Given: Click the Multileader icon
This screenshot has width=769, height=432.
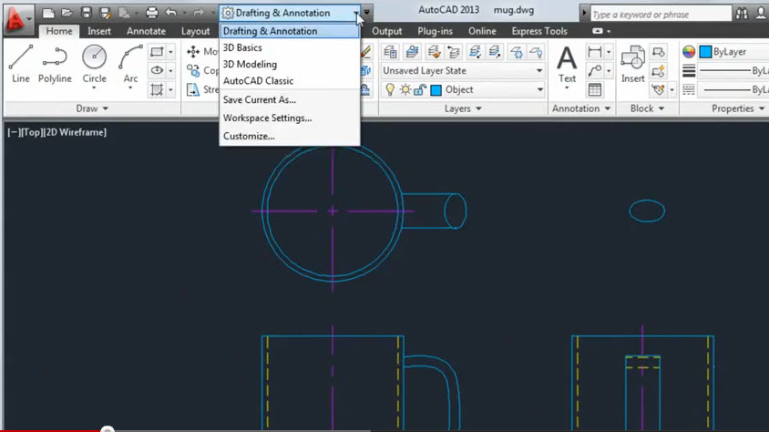Looking at the screenshot, I should (x=594, y=70).
